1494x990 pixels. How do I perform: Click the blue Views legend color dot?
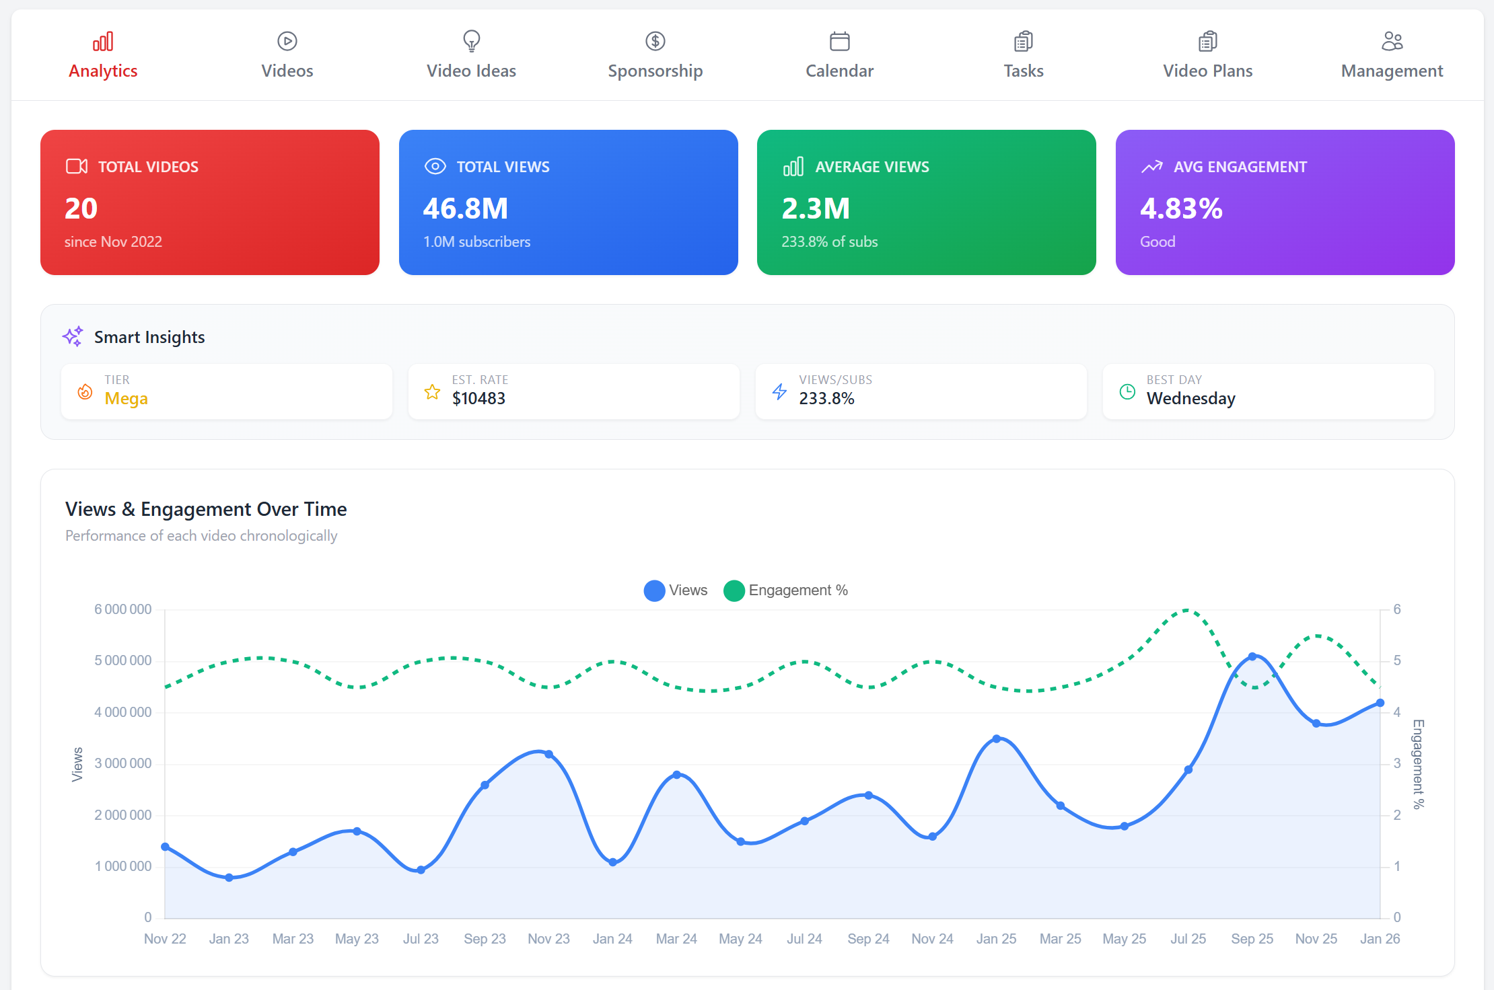654,591
